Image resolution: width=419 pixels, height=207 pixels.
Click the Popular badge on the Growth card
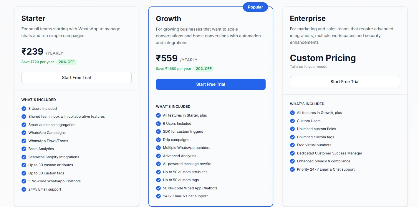[x=255, y=7]
